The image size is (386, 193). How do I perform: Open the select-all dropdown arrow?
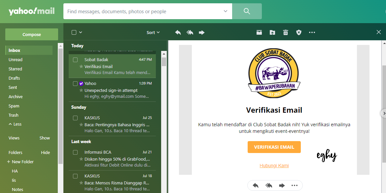pyautogui.click(x=81, y=32)
